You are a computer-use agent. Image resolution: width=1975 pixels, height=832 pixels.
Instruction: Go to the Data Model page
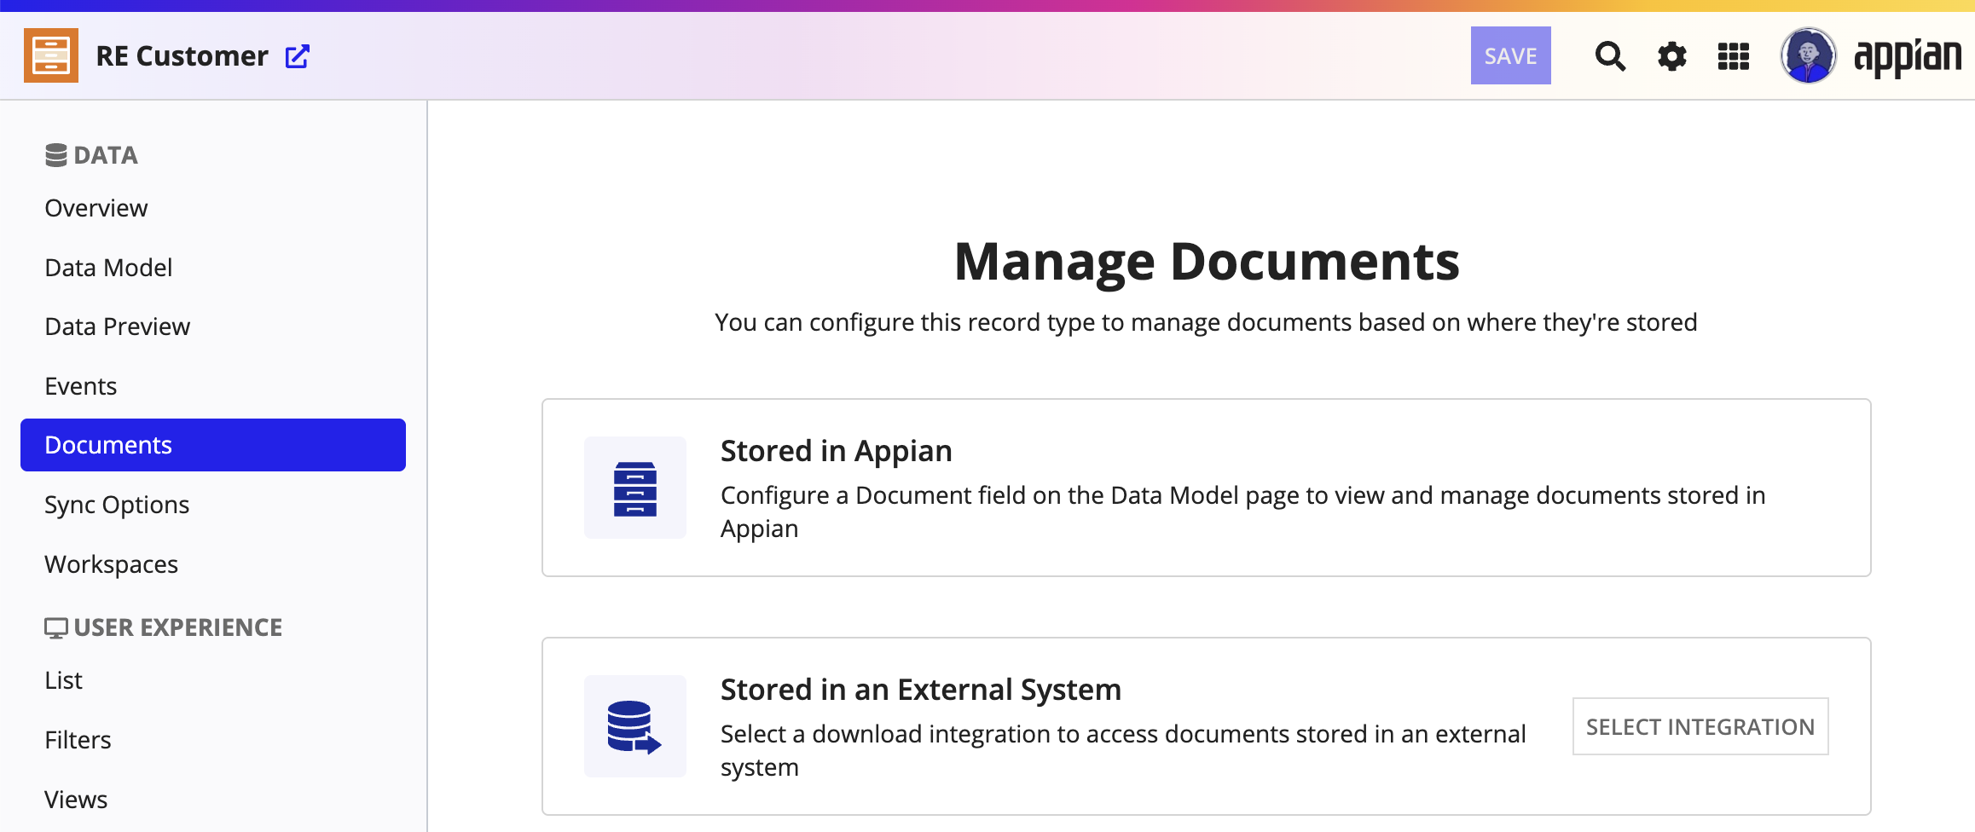point(108,268)
